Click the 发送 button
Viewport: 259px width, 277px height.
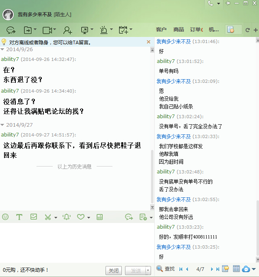[x=136, y=271]
